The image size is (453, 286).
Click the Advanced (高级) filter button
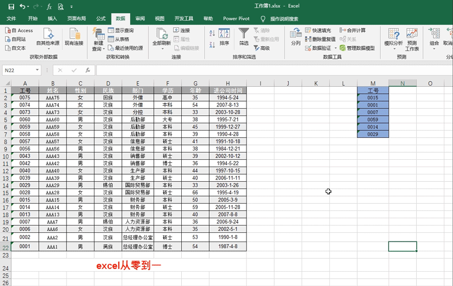point(261,48)
